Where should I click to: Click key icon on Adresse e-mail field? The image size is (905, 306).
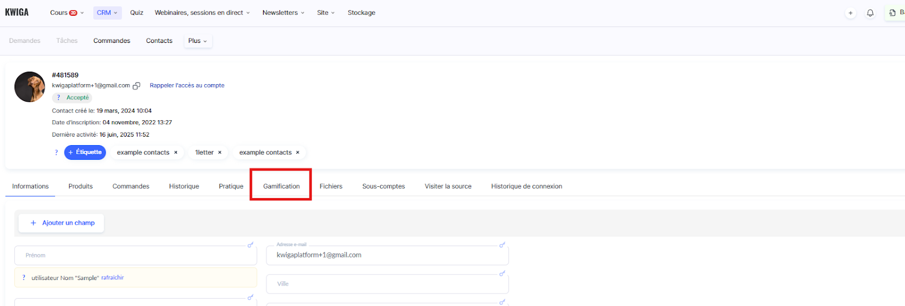[502, 244]
